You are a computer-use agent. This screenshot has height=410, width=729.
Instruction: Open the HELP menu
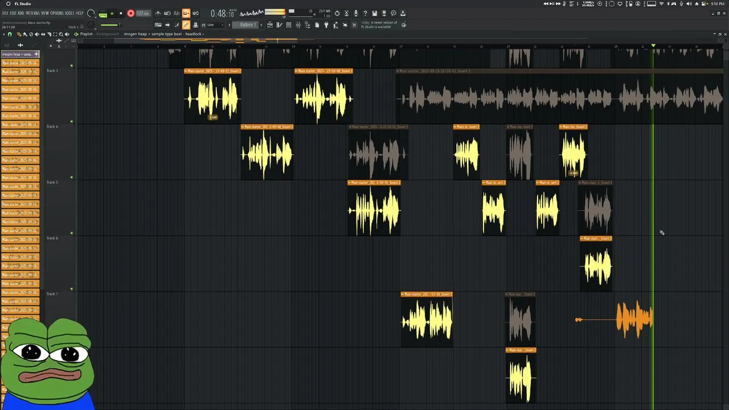click(x=80, y=13)
